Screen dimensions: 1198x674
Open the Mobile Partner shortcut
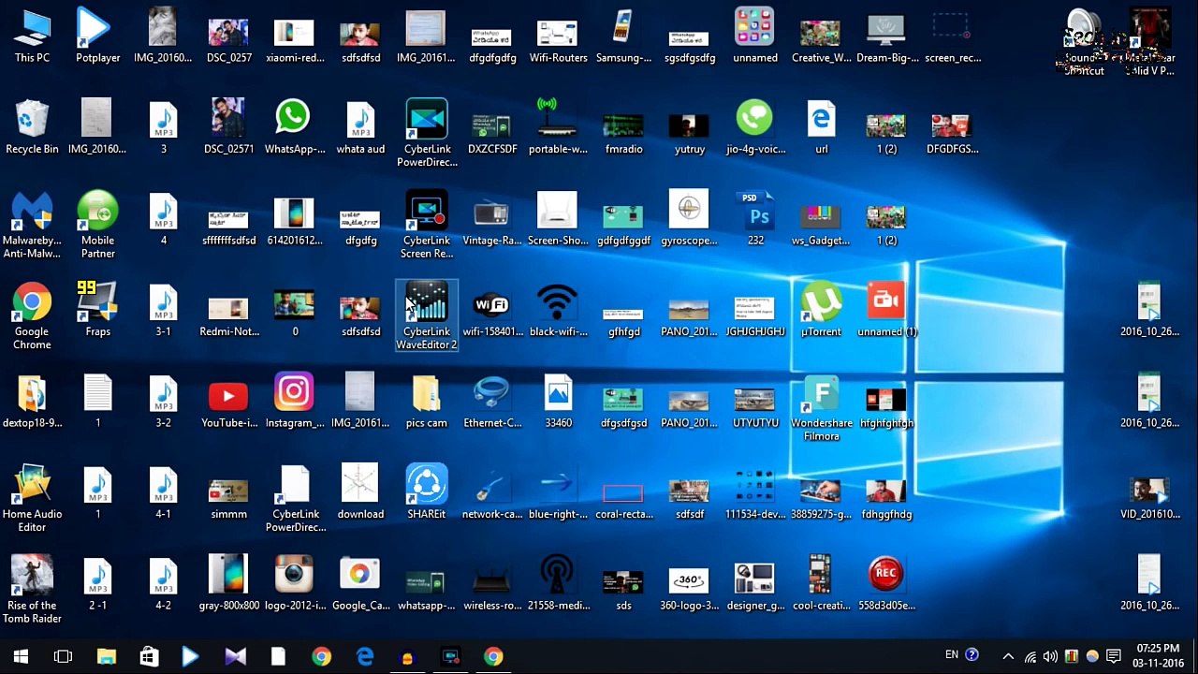97,225
